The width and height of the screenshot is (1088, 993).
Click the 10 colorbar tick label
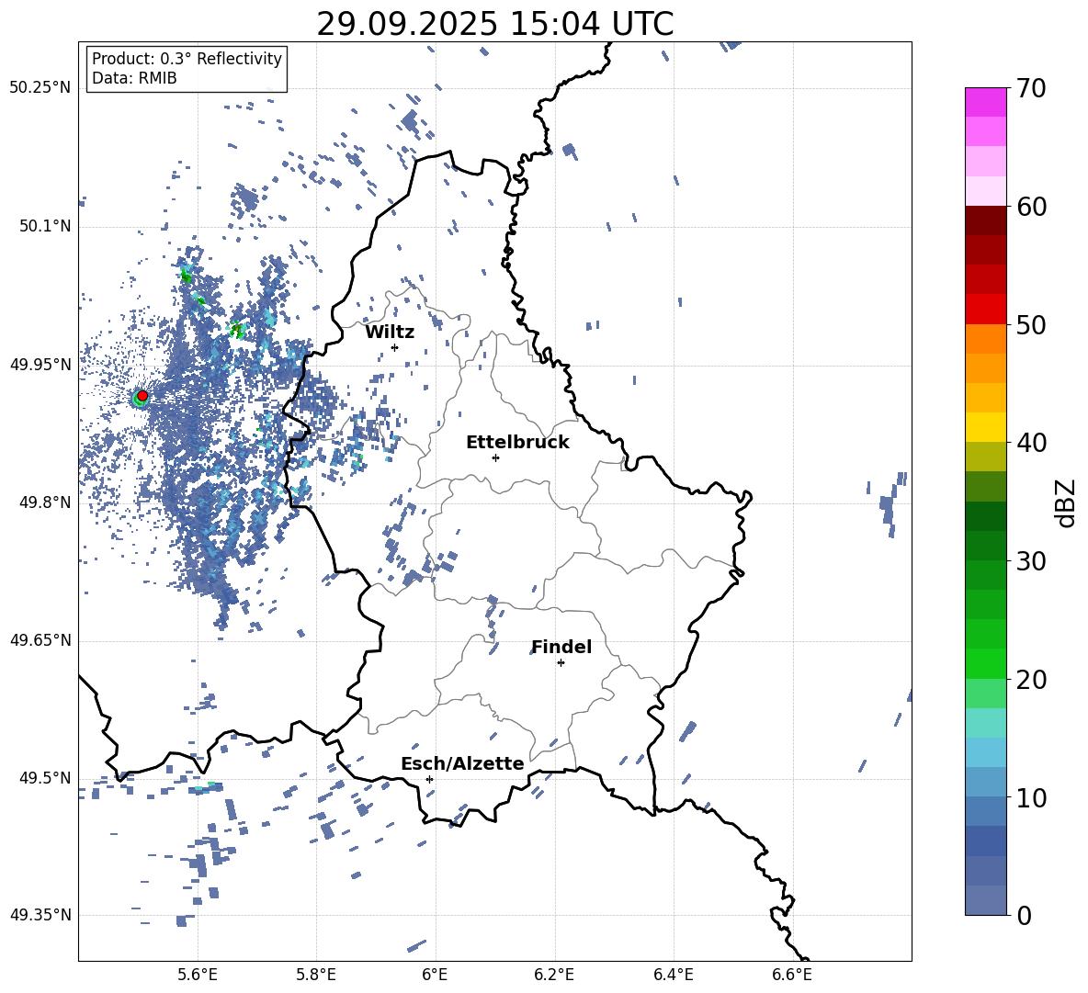coord(1030,798)
